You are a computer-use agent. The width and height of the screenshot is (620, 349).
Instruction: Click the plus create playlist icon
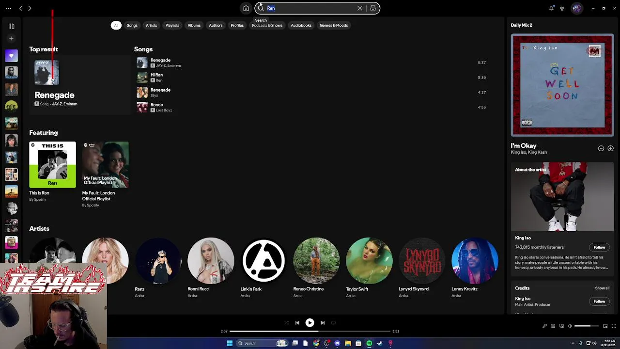pos(11,38)
